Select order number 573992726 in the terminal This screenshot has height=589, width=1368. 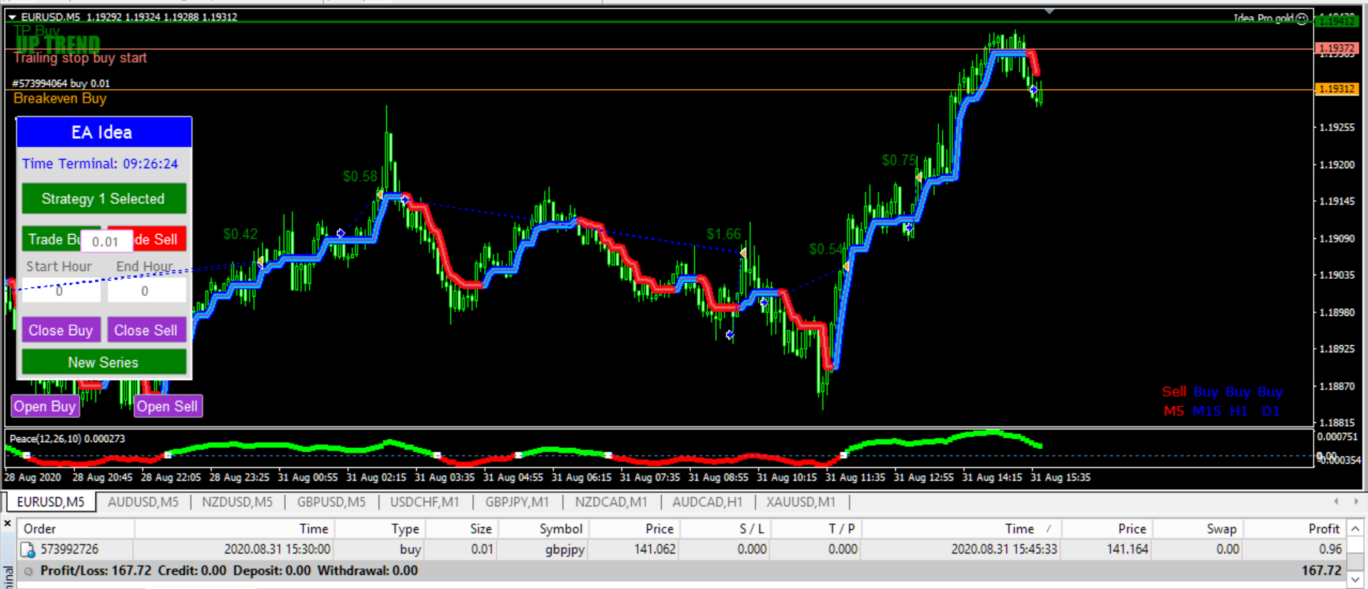click(69, 550)
